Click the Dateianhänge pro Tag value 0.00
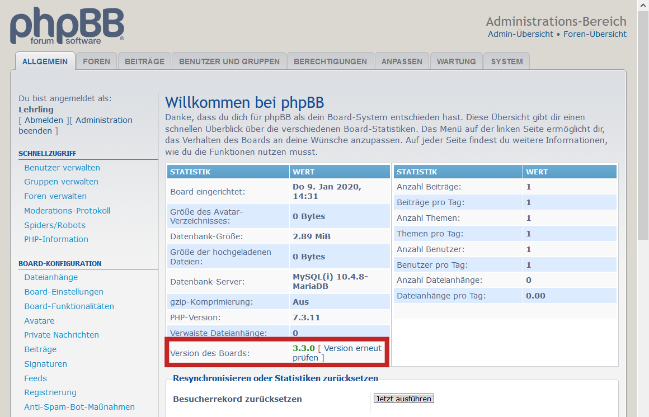The width and height of the screenshot is (649, 417). pyautogui.click(x=535, y=296)
